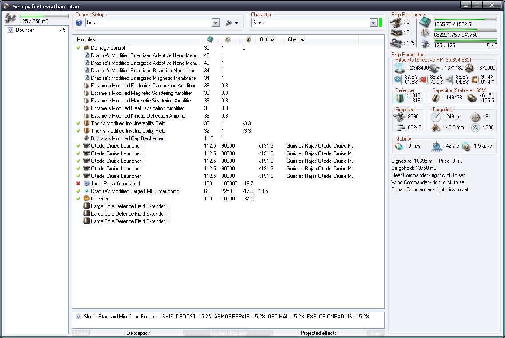
Task: Click the Mobility speed icon showing 0 m/s
Action: point(399,146)
